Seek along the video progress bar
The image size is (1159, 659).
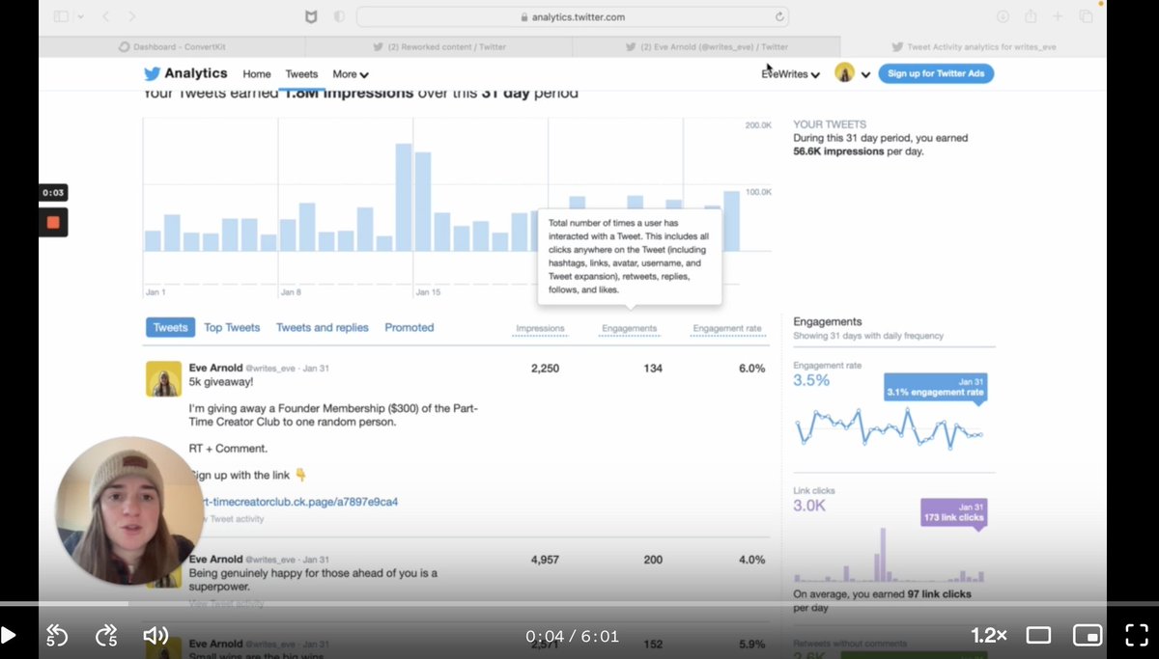point(579,604)
